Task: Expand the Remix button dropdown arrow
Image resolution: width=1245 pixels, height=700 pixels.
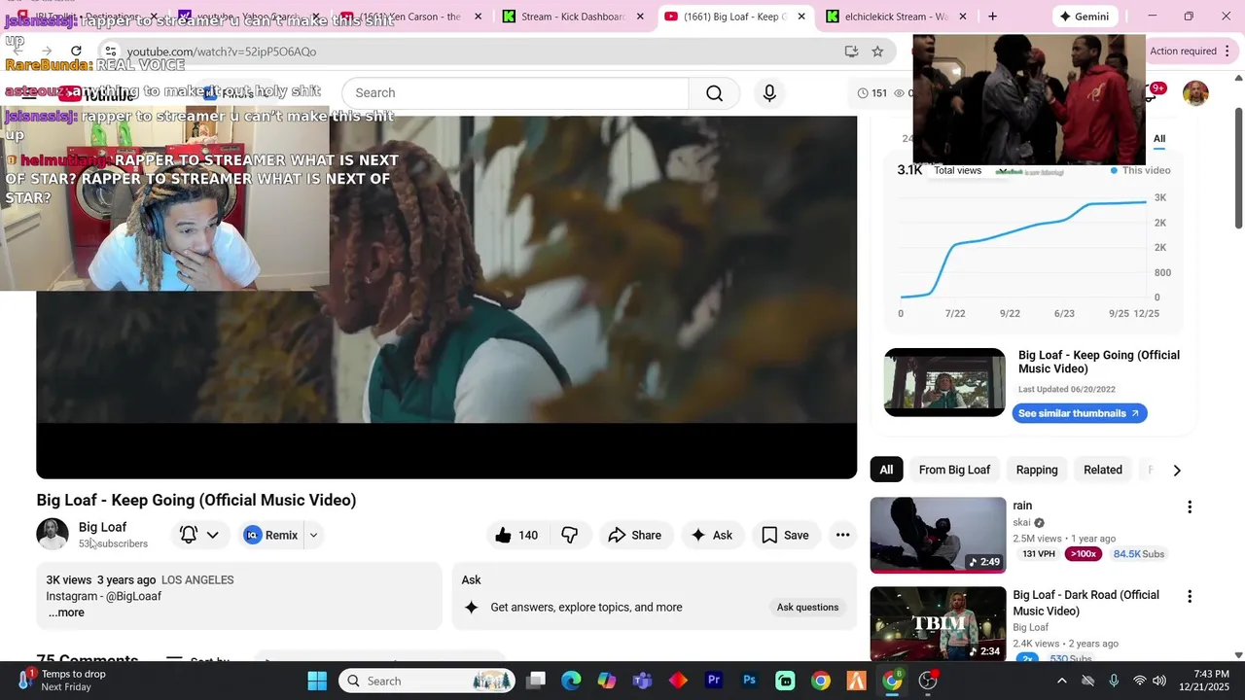Action: click(x=313, y=535)
